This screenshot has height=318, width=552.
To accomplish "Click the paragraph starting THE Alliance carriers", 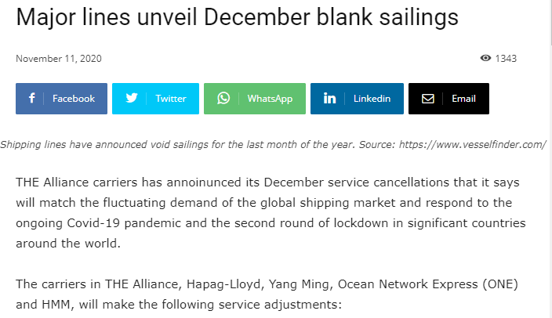I will (271, 213).
